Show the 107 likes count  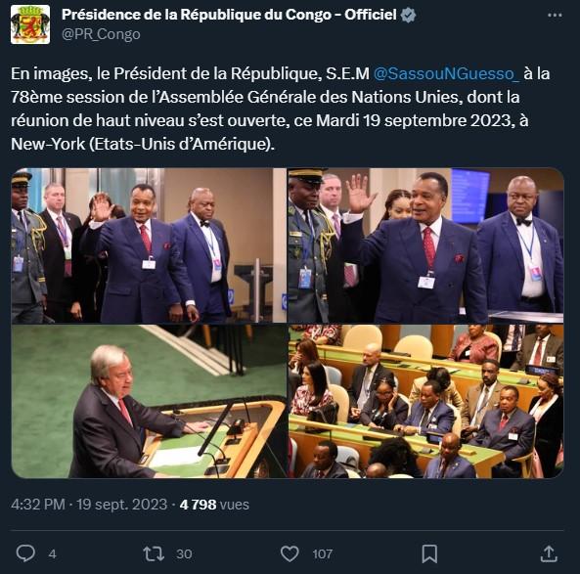tap(322, 554)
